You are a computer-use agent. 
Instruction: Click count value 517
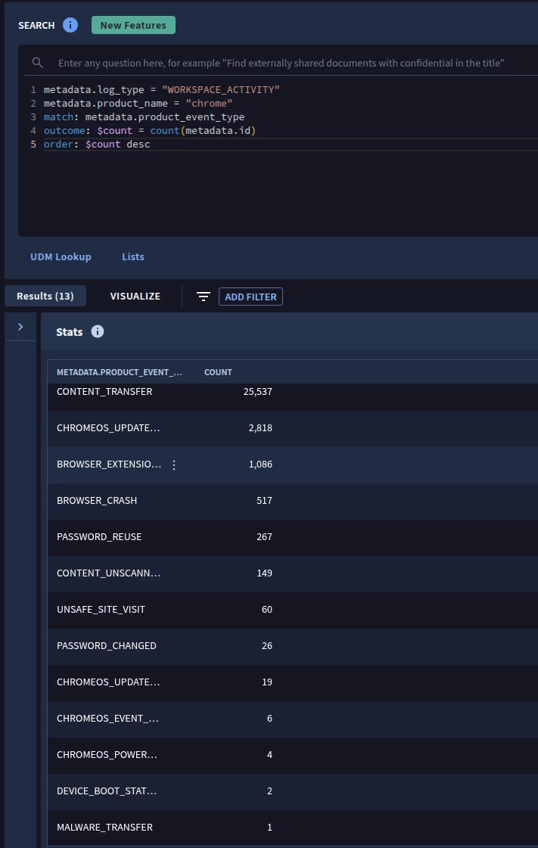[264, 500]
